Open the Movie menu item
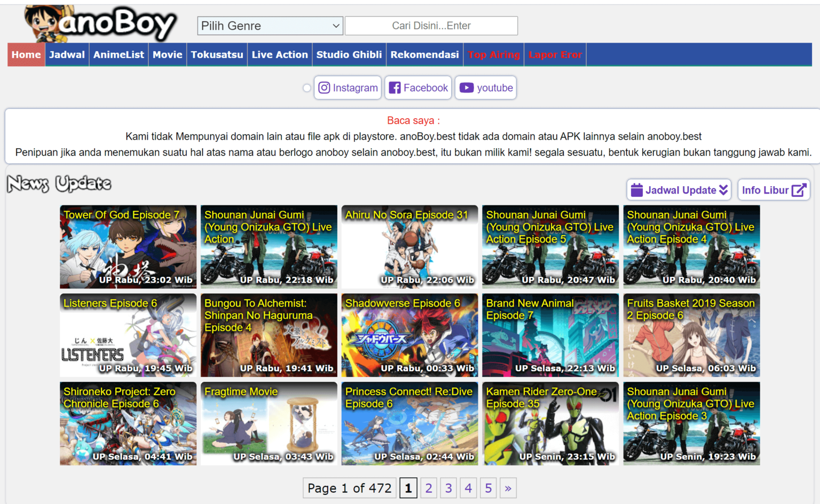820x504 pixels. (x=168, y=54)
